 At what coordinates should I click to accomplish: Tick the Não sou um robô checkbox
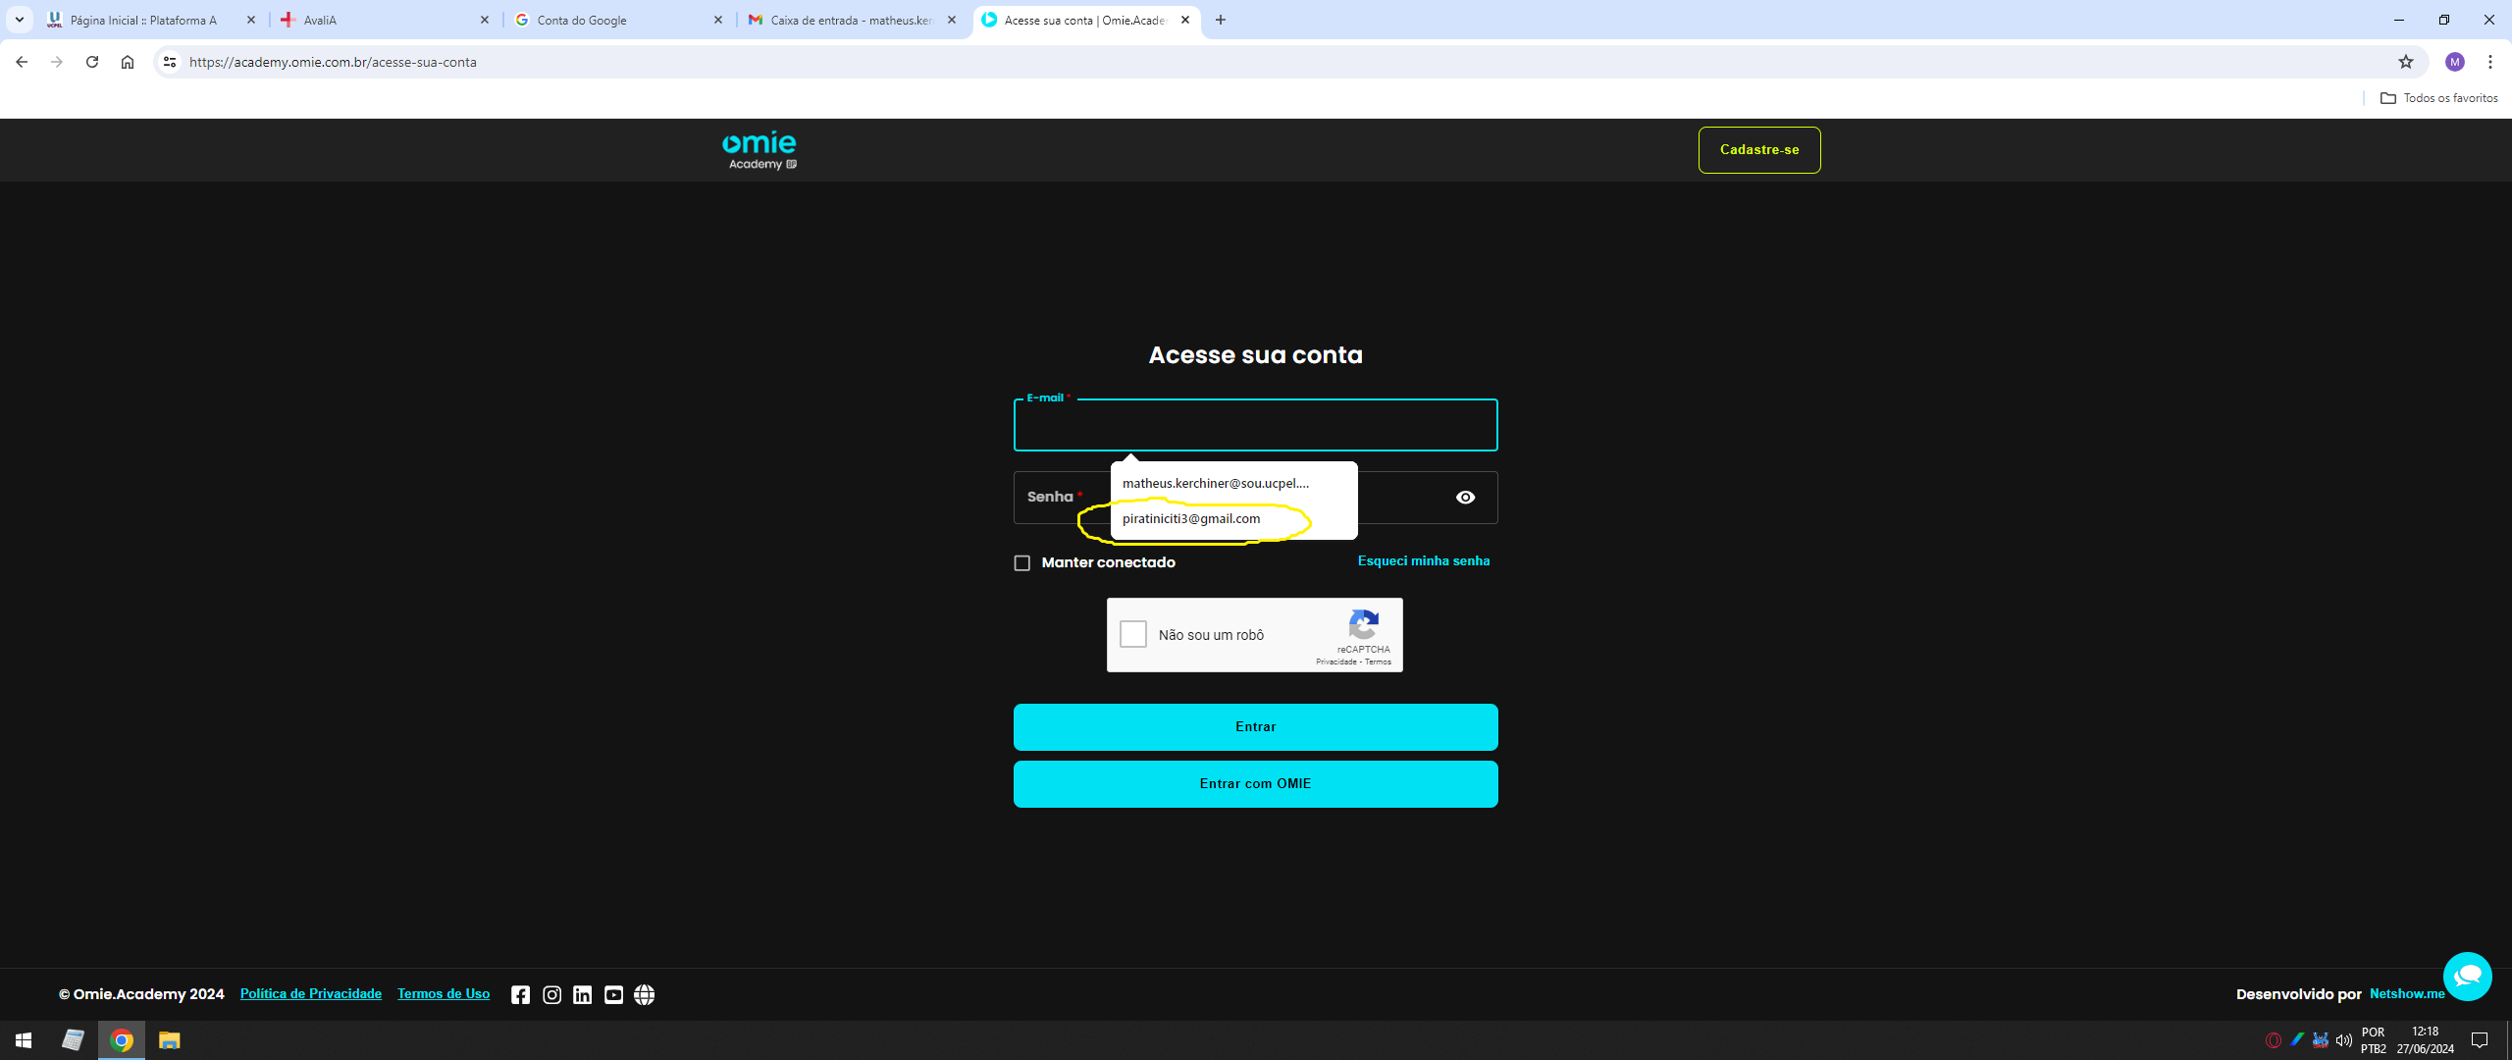[x=1133, y=634]
